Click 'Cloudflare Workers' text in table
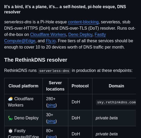The width and height of the screenshot is (141, 138). [x=21, y=102]
